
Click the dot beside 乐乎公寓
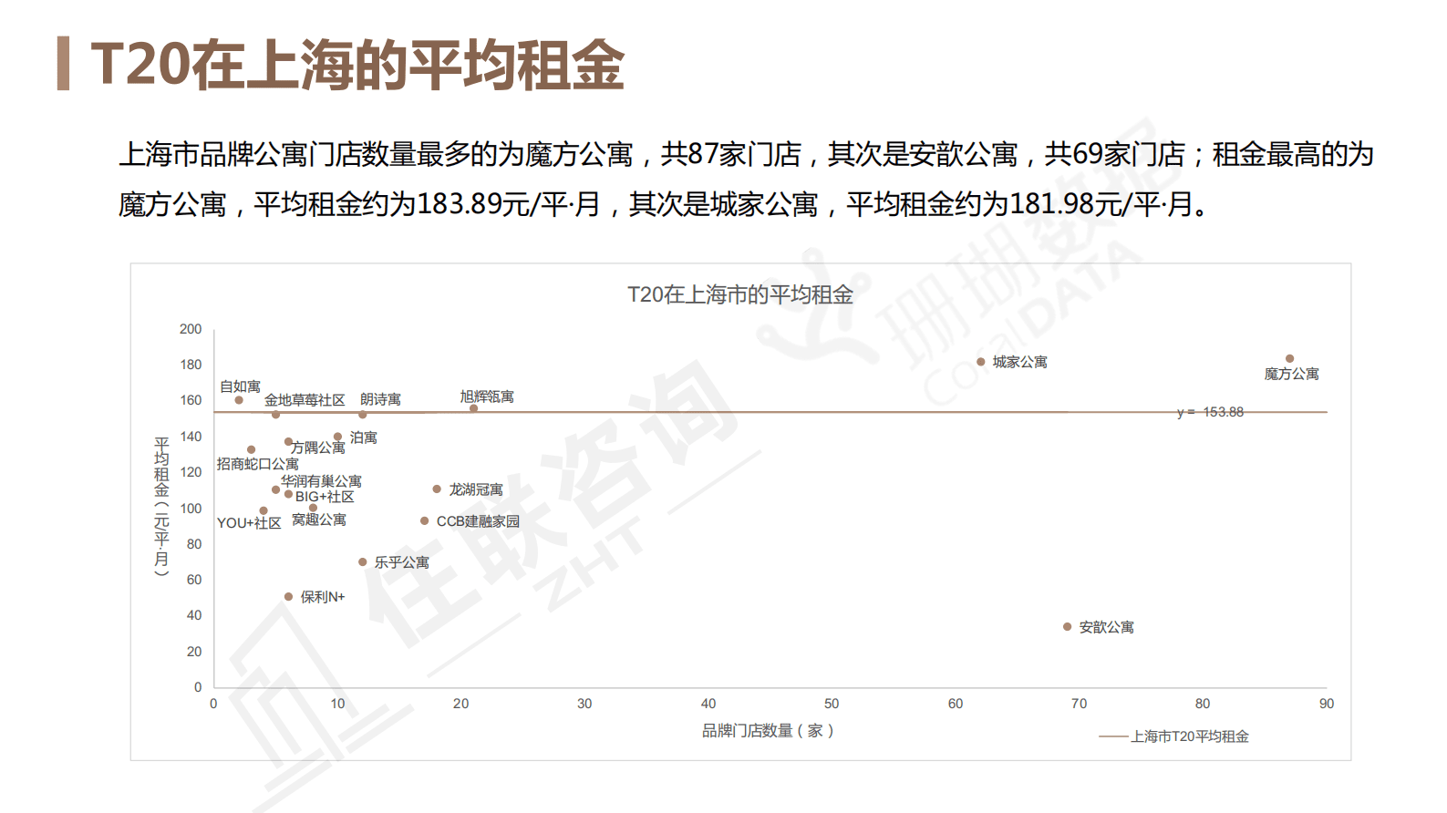click(x=362, y=562)
